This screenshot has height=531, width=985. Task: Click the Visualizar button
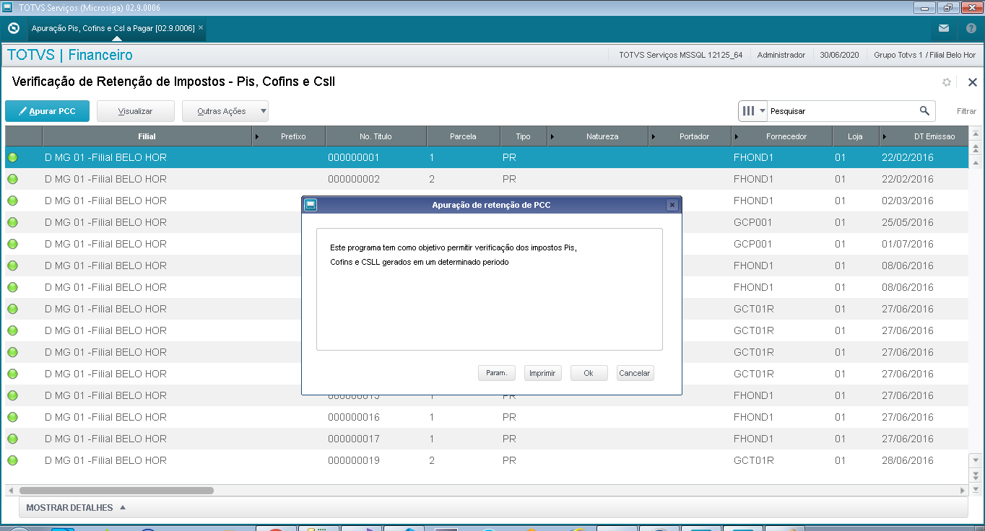click(x=136, y=111)
